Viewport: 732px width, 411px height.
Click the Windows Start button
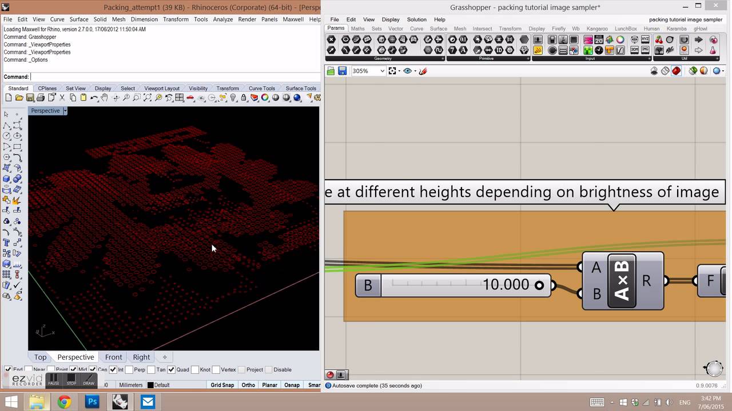(11, 402)
